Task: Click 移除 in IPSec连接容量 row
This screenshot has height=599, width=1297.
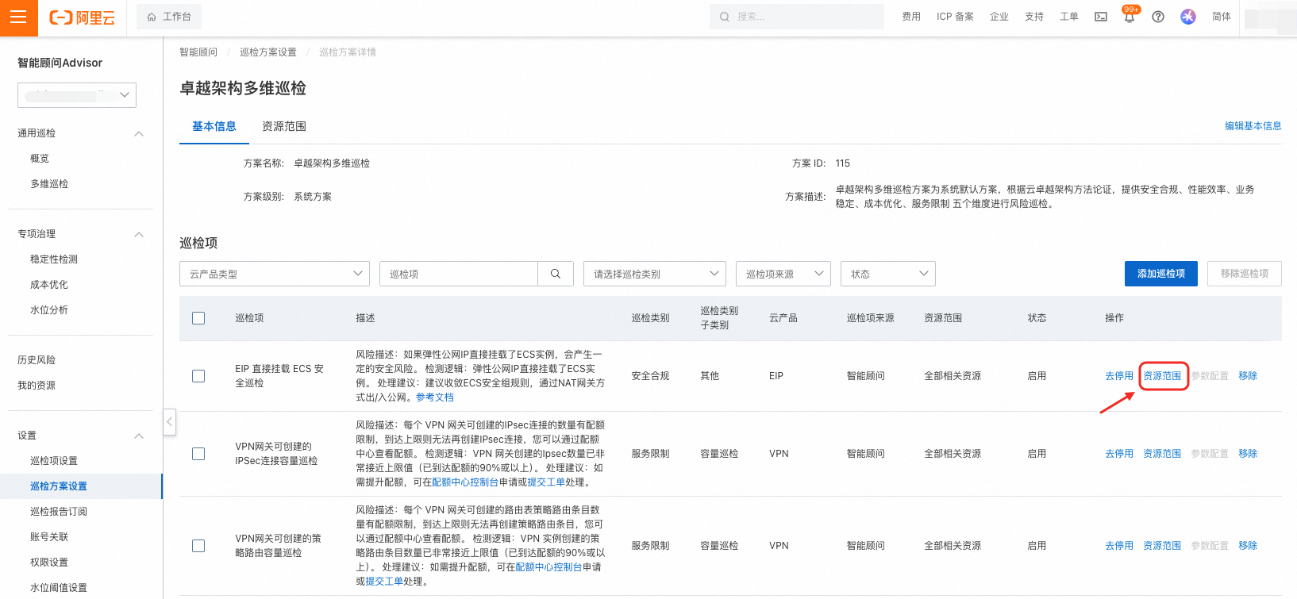Action: click(x=1248, y=454)
